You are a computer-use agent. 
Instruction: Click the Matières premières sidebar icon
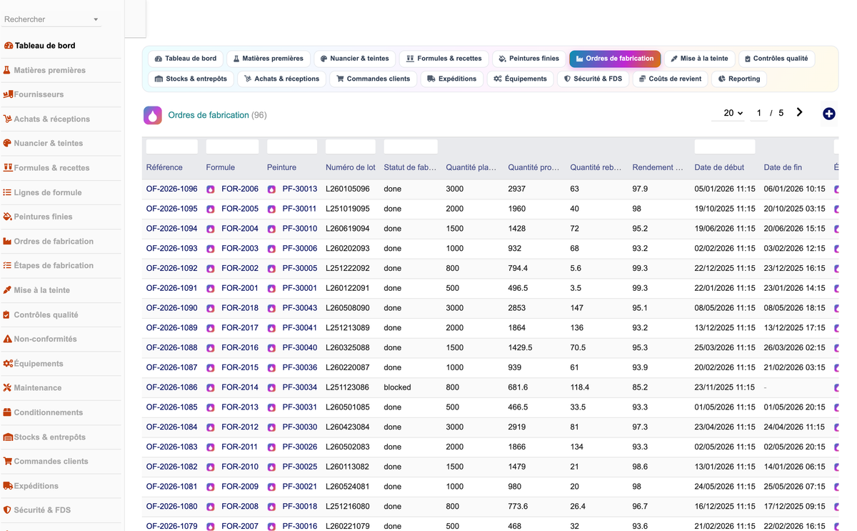7,70
